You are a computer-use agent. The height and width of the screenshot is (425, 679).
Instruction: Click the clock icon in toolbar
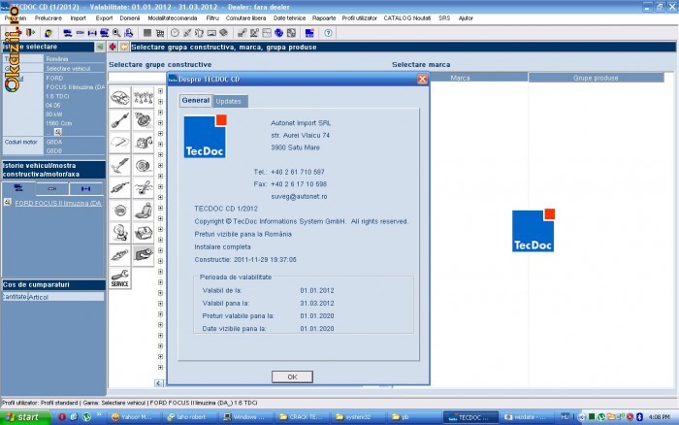(x=175, y=33)
